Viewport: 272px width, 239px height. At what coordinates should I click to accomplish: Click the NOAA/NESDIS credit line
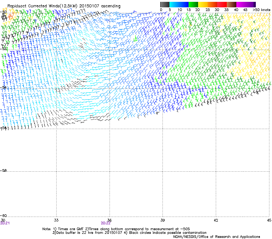[x=216, y=236]
